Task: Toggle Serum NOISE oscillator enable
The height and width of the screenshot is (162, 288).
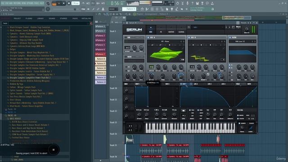Action: pos(126,57)
